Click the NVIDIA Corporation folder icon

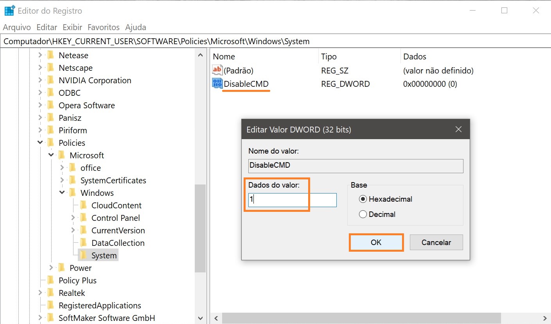(50, 81)
